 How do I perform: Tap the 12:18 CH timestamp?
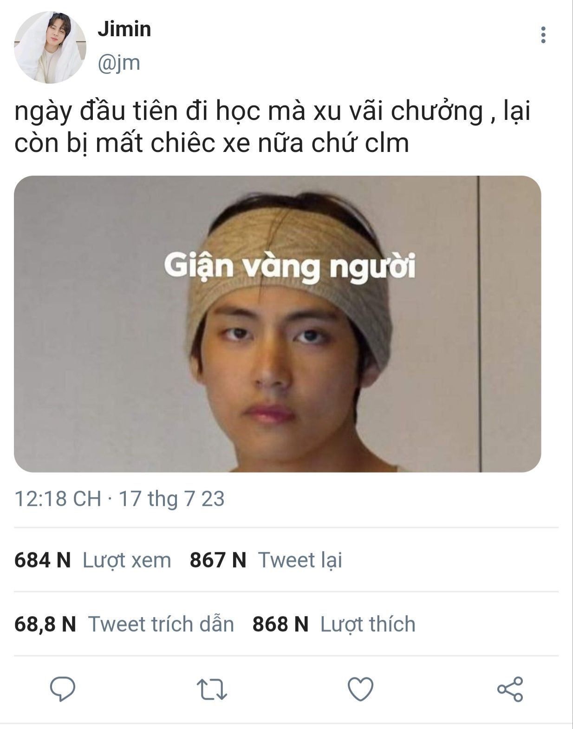coord(58,499)
